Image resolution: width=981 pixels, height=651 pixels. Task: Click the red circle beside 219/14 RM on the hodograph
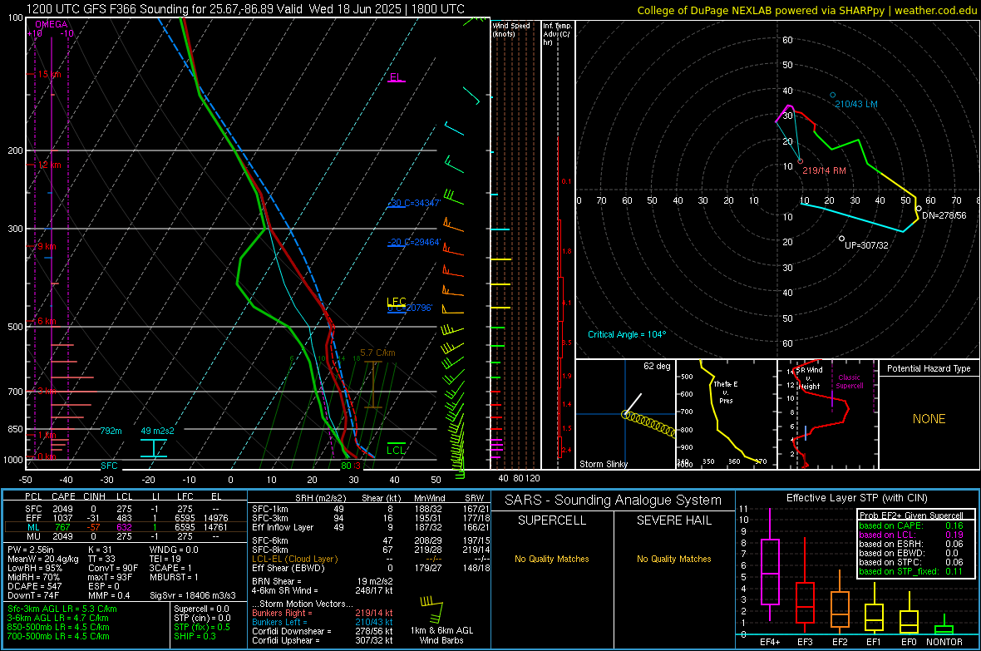pyautogui.click(x=801, y=161)
